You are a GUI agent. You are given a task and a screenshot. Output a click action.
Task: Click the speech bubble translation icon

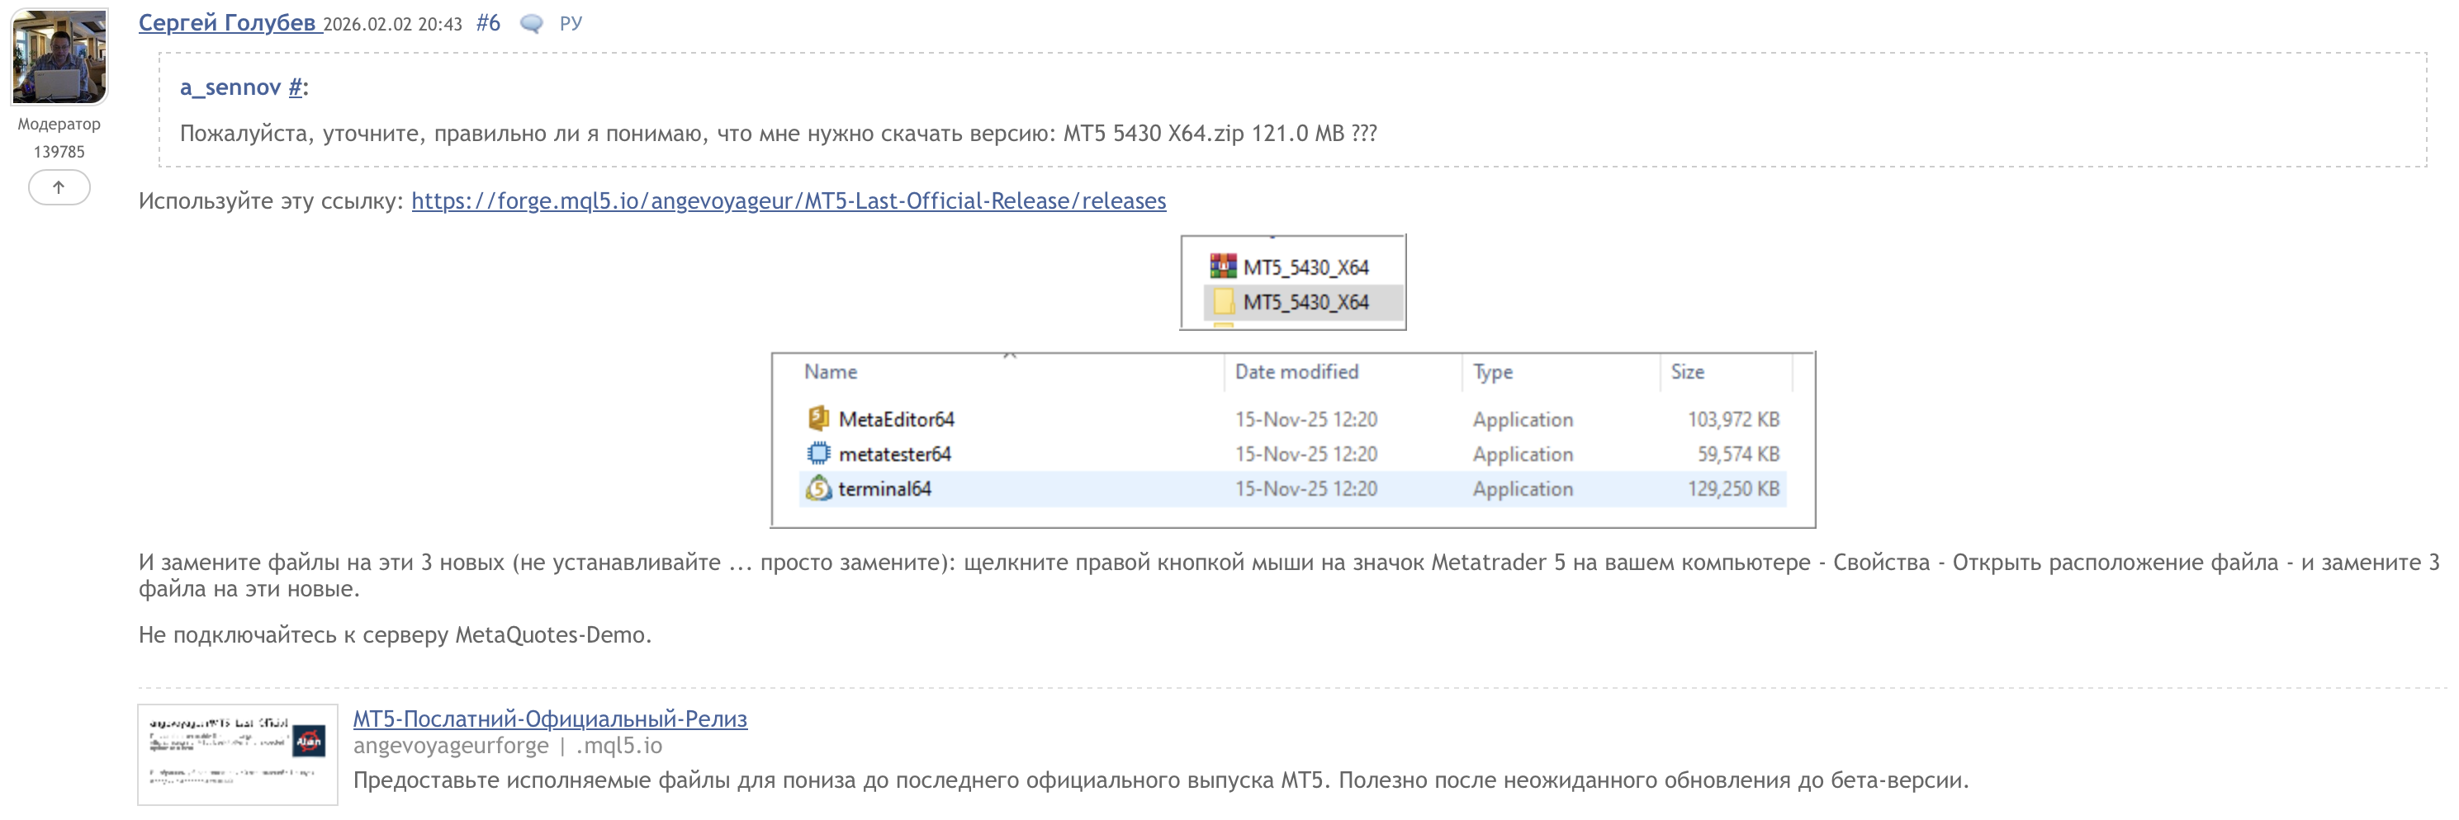click(531, 24)
